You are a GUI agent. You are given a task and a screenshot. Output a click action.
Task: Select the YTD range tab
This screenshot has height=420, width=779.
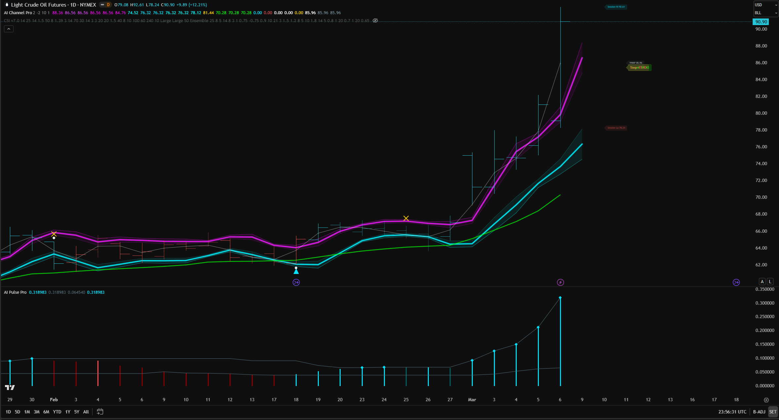(57, 411)
